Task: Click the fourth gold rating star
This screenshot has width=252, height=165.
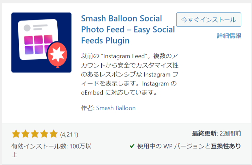Action: point(44,134)
